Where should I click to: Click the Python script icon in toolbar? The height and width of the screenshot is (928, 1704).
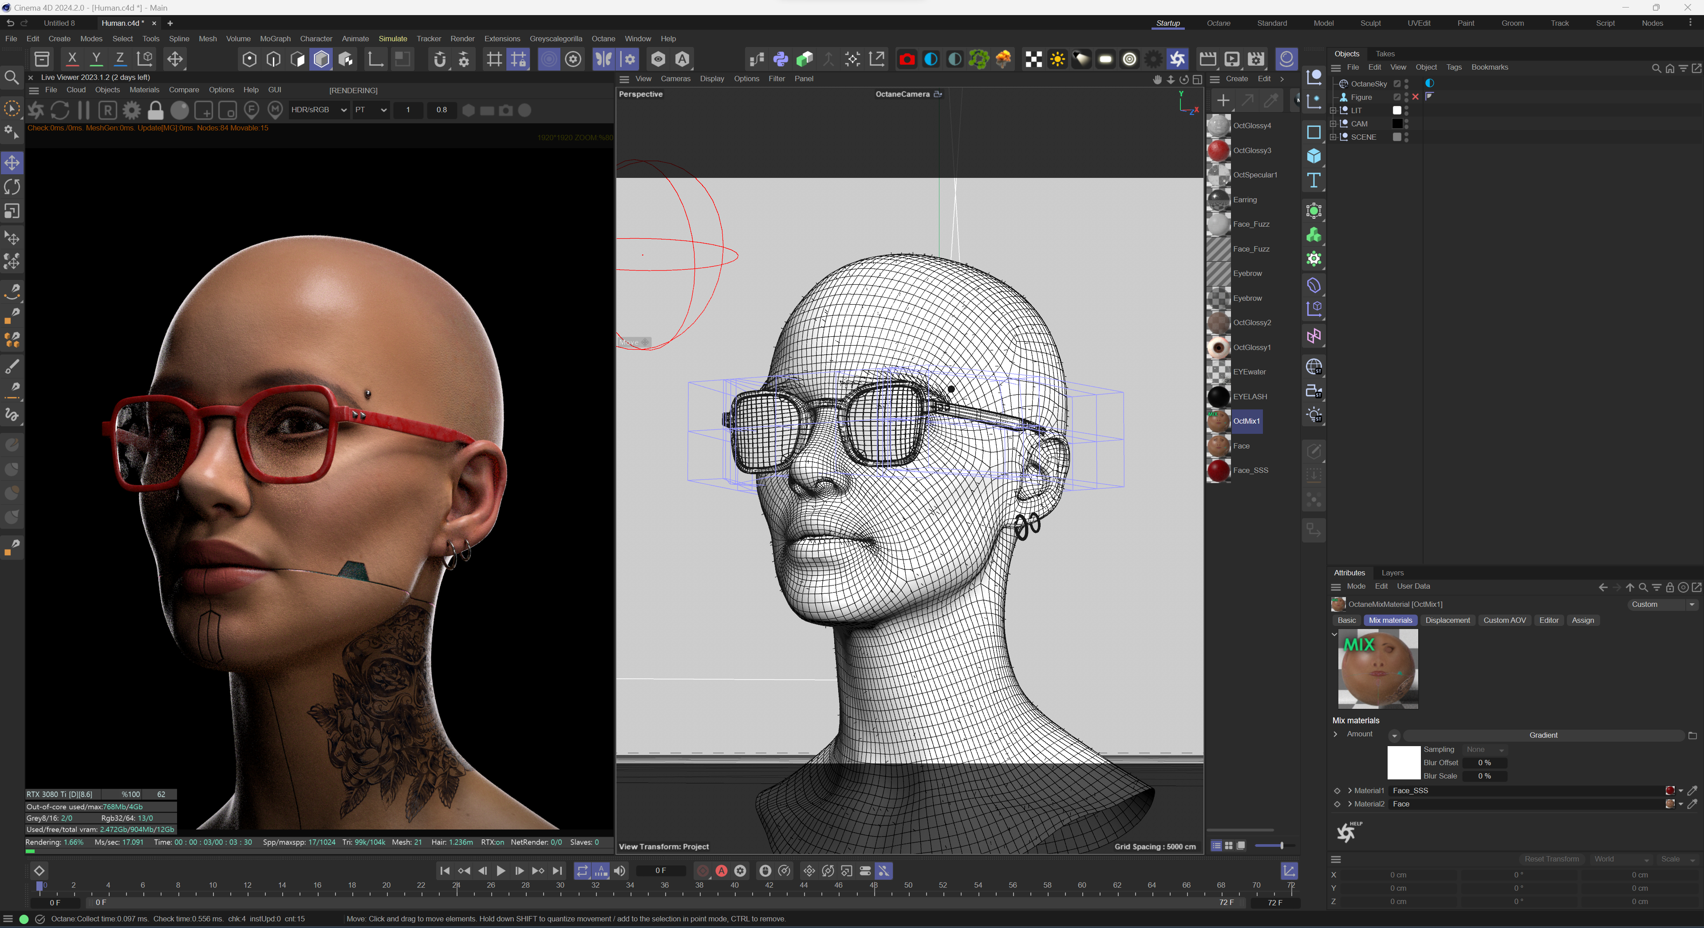tap(781, 59)
